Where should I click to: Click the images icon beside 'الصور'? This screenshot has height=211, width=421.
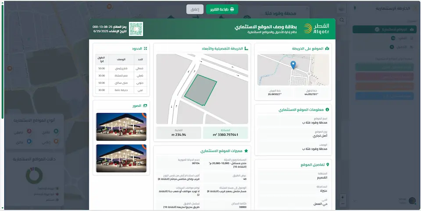145,105
